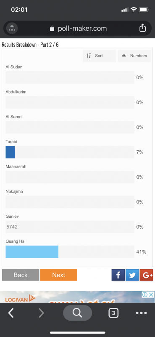Tap the poll-maker.com address bar
Screen dimensions: 155x337
pos(78,28)
